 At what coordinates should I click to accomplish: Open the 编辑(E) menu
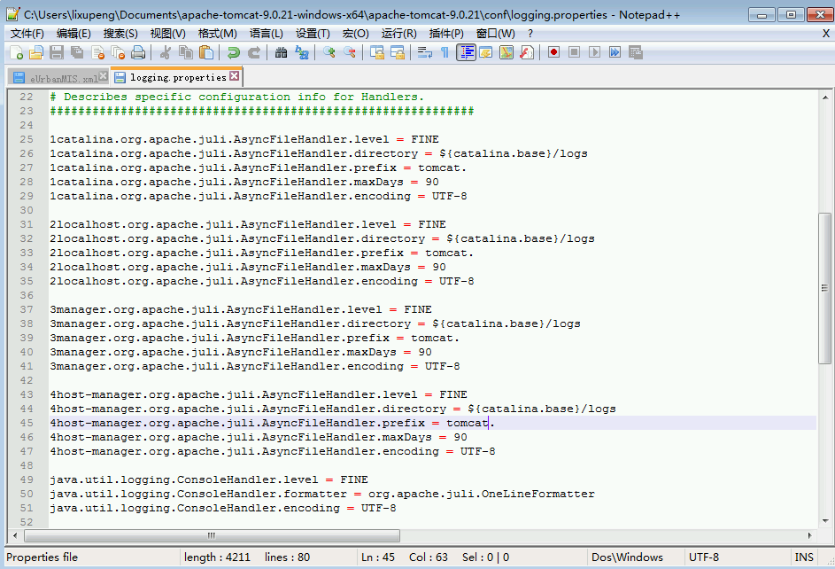(73, 34)
